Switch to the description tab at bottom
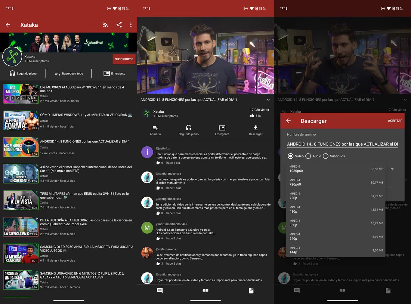411x304 pixels. point(251,290)
